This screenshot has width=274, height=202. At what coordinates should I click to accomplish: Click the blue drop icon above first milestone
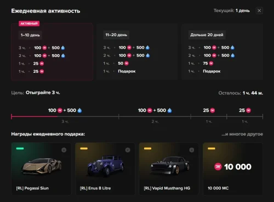(79, 111)
